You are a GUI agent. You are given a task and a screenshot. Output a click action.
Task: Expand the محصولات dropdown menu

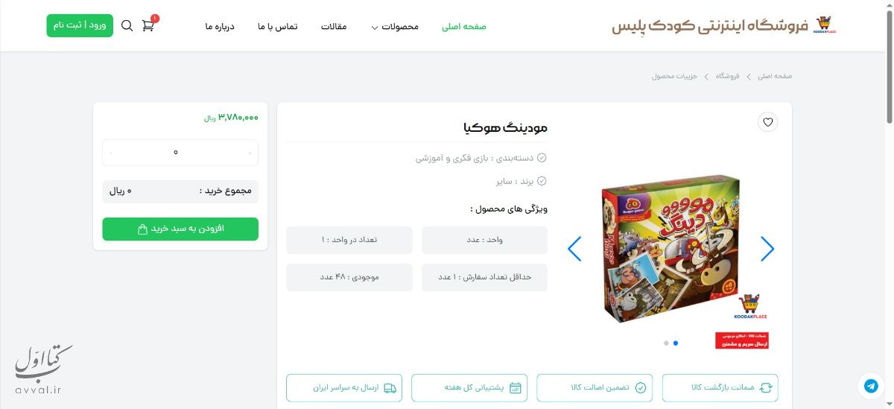tap(395, 27)
